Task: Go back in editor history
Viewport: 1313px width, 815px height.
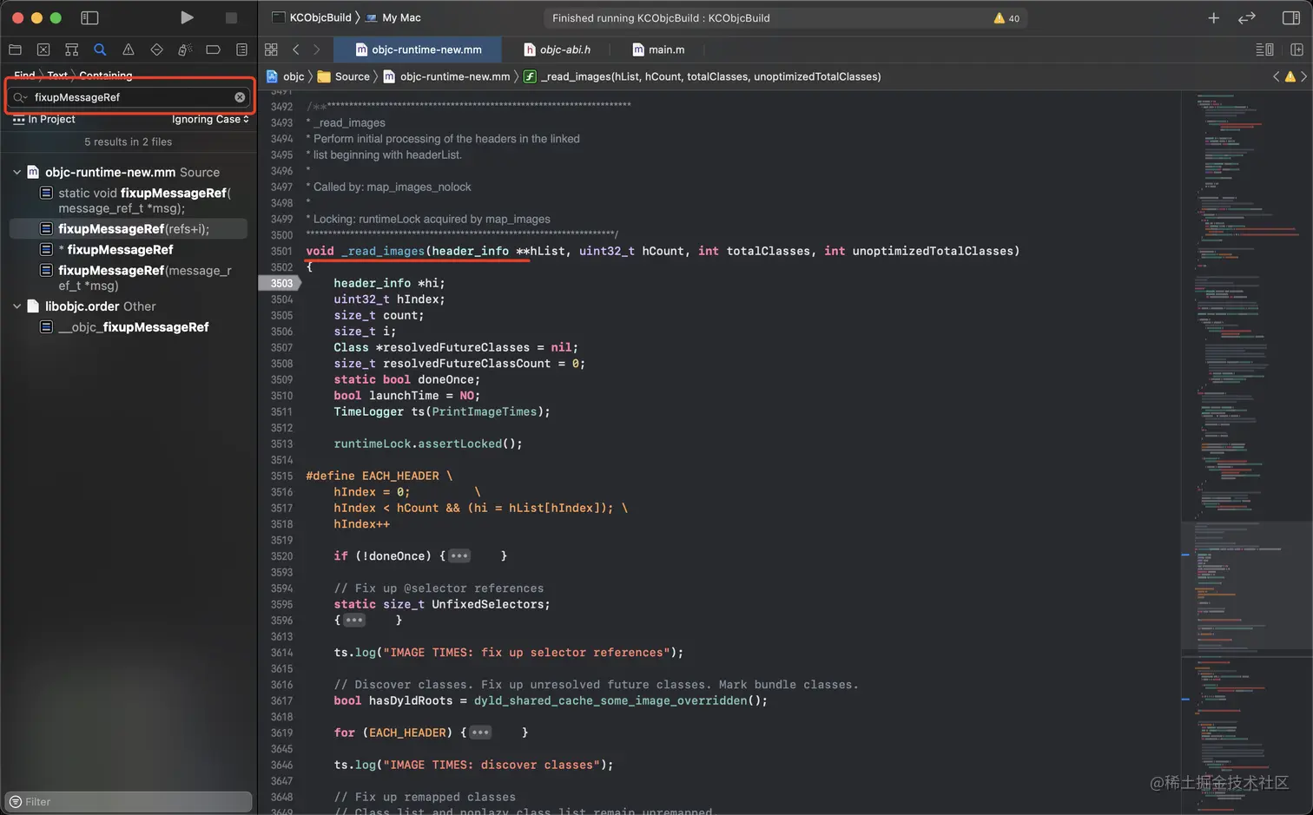Action: 296,49
